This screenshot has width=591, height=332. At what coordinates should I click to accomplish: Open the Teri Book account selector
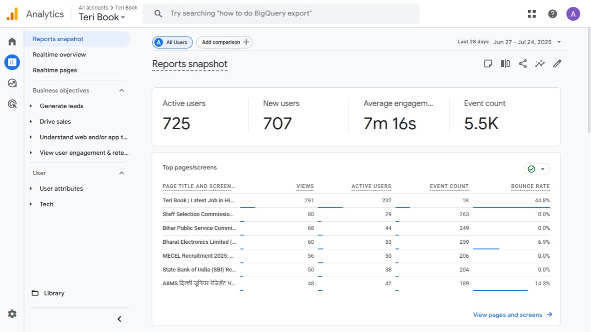point(102,17)
